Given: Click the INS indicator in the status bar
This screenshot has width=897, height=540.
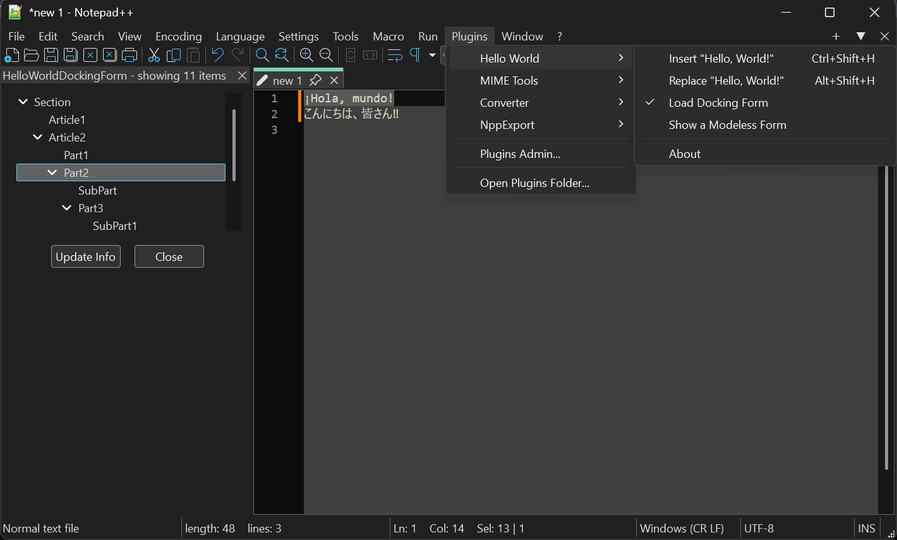Looking at the screenshot, I should pyautogui.click(x=867, y=529).
